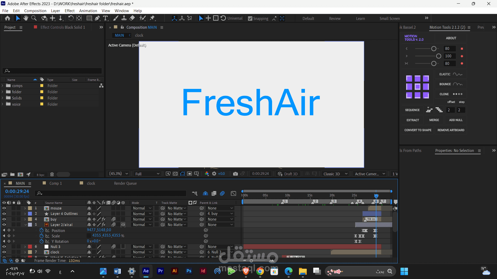Switch to the Render Queue tab
Image resolution: width=497 pixels, height=279 pixels.
click(125, 183)
